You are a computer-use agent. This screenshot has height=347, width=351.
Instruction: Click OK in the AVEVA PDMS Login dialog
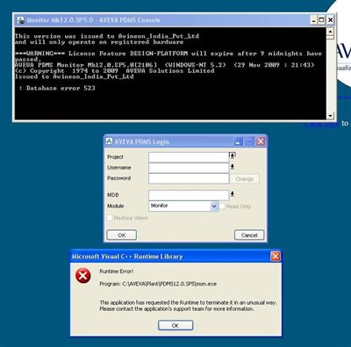pyautogui.click(x=122, y=235)
